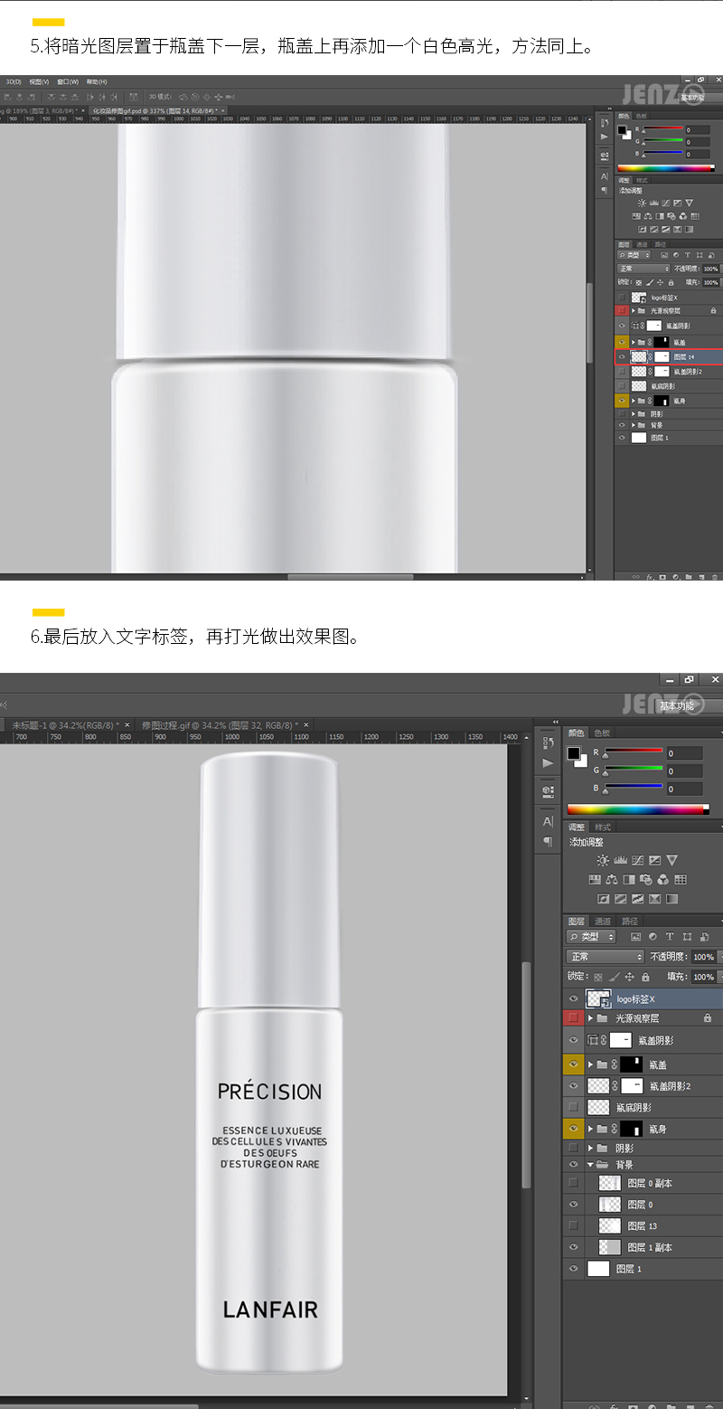Open Paragraph panel icon in step 6 window
Viewport: 723px width, 1409px height.
548,841
